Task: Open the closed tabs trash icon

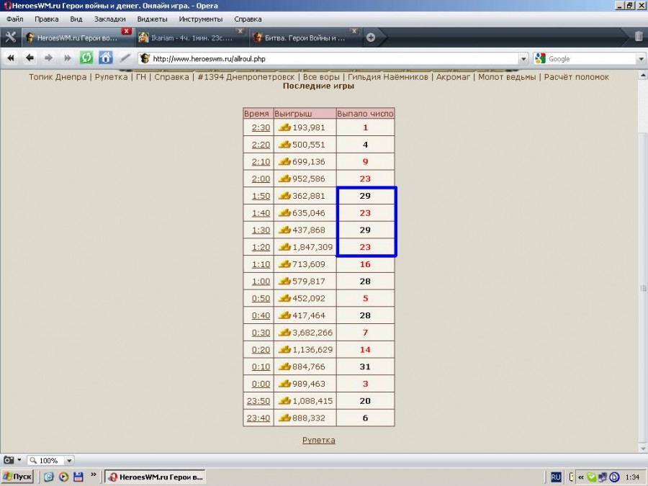Action: 639,37
